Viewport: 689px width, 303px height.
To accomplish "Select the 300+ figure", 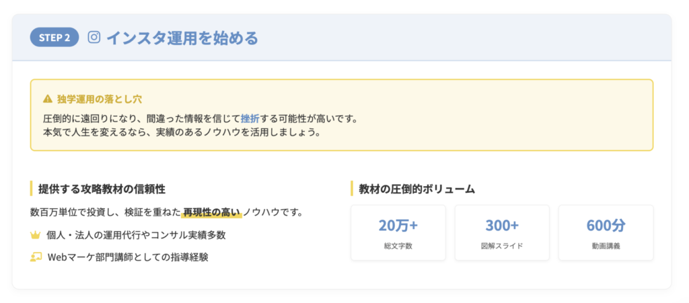I will click(x=502, y=226).
